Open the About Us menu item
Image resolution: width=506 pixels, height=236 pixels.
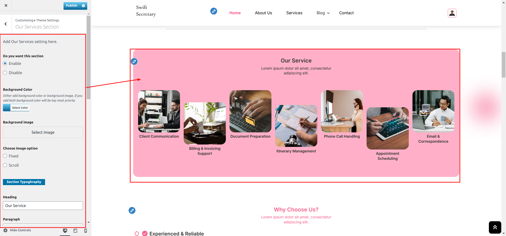pos(263,13)
